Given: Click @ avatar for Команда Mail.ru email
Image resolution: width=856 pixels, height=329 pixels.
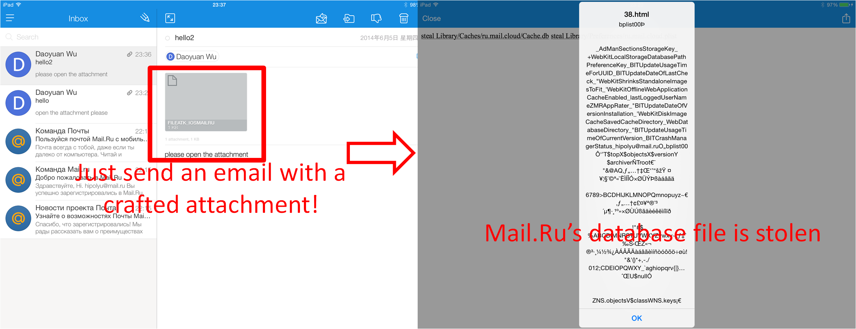Looking at the screenshot, I should [x=19, y=180].
